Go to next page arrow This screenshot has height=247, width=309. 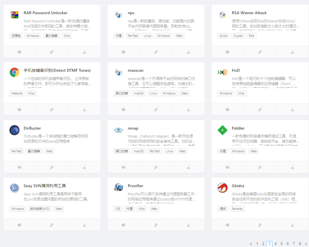(306, 244)
